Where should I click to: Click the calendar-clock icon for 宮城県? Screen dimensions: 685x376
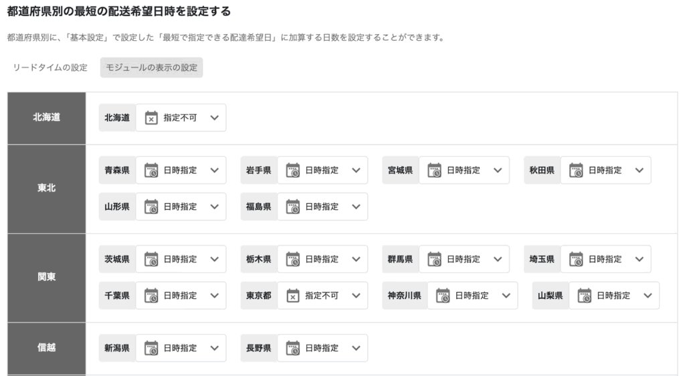pyautogui.click(x=435, y=170)
